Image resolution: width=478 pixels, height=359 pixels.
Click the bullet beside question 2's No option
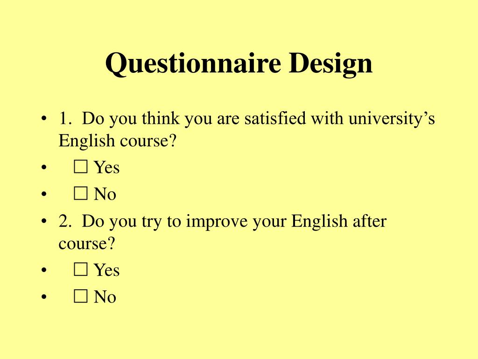point(44,296)
